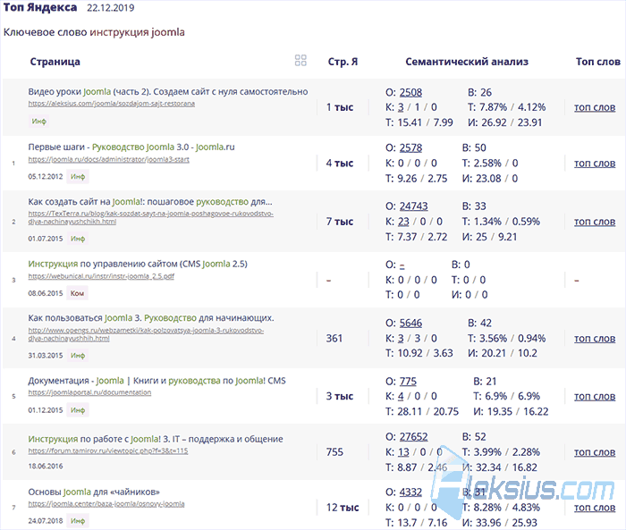Click the keyword count 13 in forum.tamirov row
The width and height of the screenshot is (626, 530).
pyautogui.click(x=403, y=451)
